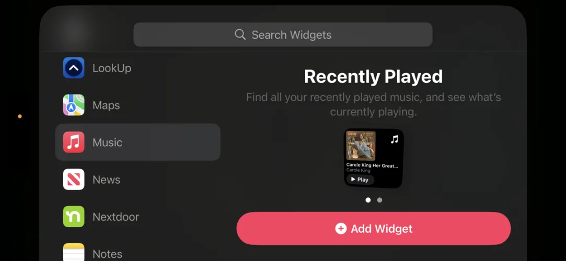
Task: Click the Carole King album artwork
Action: coord(361,146)
